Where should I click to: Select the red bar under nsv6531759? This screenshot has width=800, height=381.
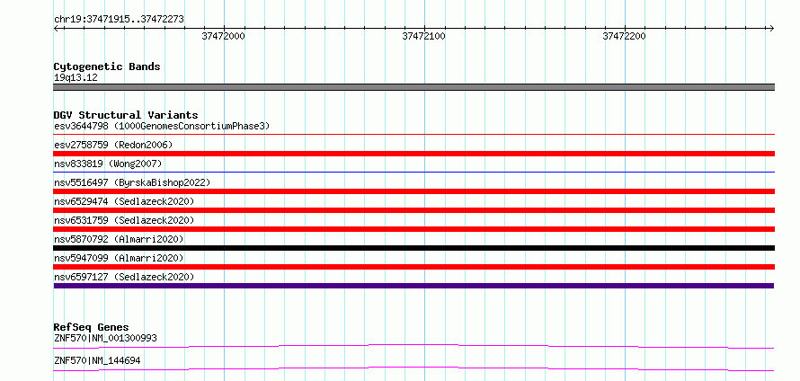pyautogui.click(x=413, y=229)
